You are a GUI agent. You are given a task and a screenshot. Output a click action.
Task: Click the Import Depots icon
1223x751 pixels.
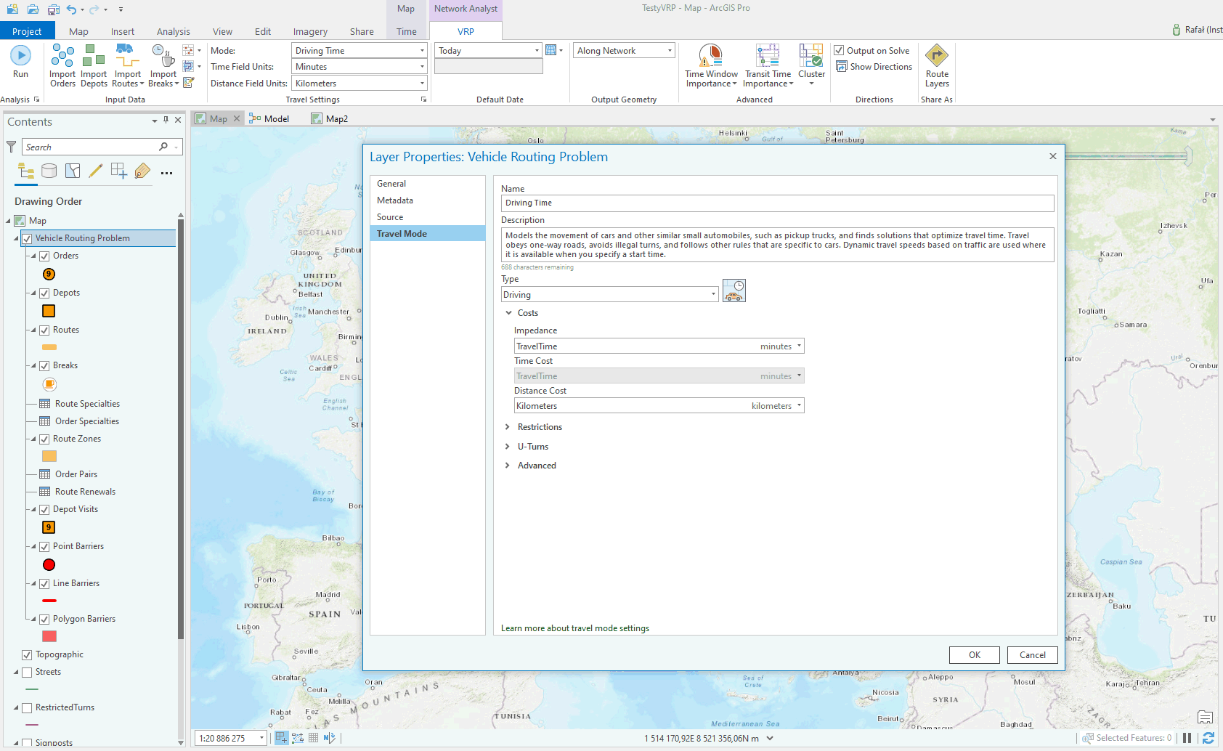[94, 56]
